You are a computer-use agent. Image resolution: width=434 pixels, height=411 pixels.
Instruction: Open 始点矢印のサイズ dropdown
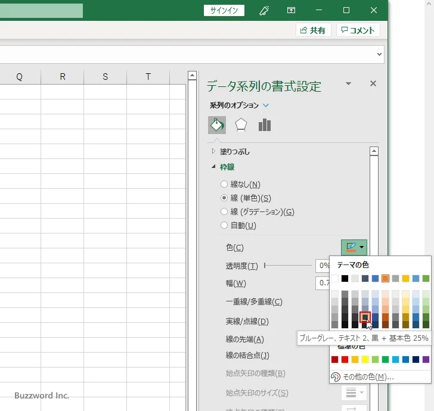pos(354,393)
